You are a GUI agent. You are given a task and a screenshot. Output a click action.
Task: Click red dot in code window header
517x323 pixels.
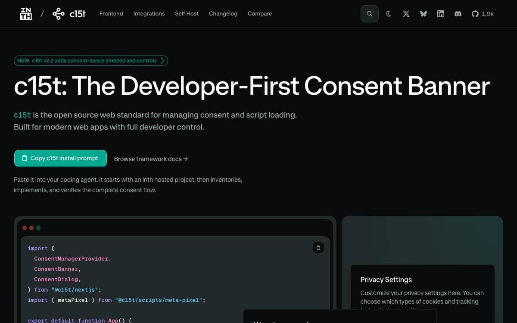pos(25,228)
